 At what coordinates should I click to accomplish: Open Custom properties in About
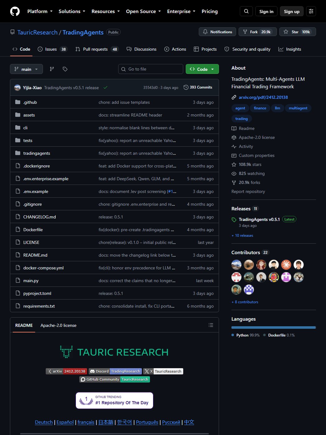[253, 155]
